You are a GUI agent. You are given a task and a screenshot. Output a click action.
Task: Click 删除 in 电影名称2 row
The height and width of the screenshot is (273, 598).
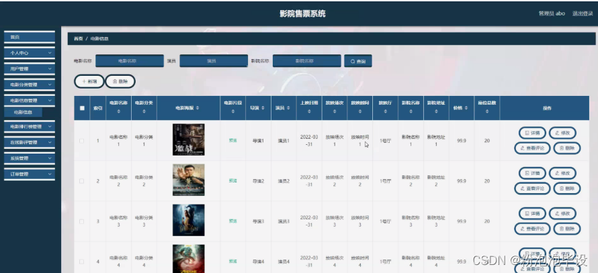(x=567, y=188)
